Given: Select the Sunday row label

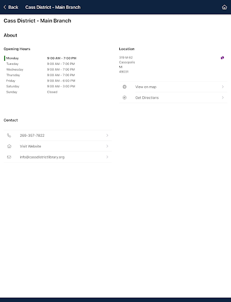Looking at the screenshot, I should (x=12, y=92).
